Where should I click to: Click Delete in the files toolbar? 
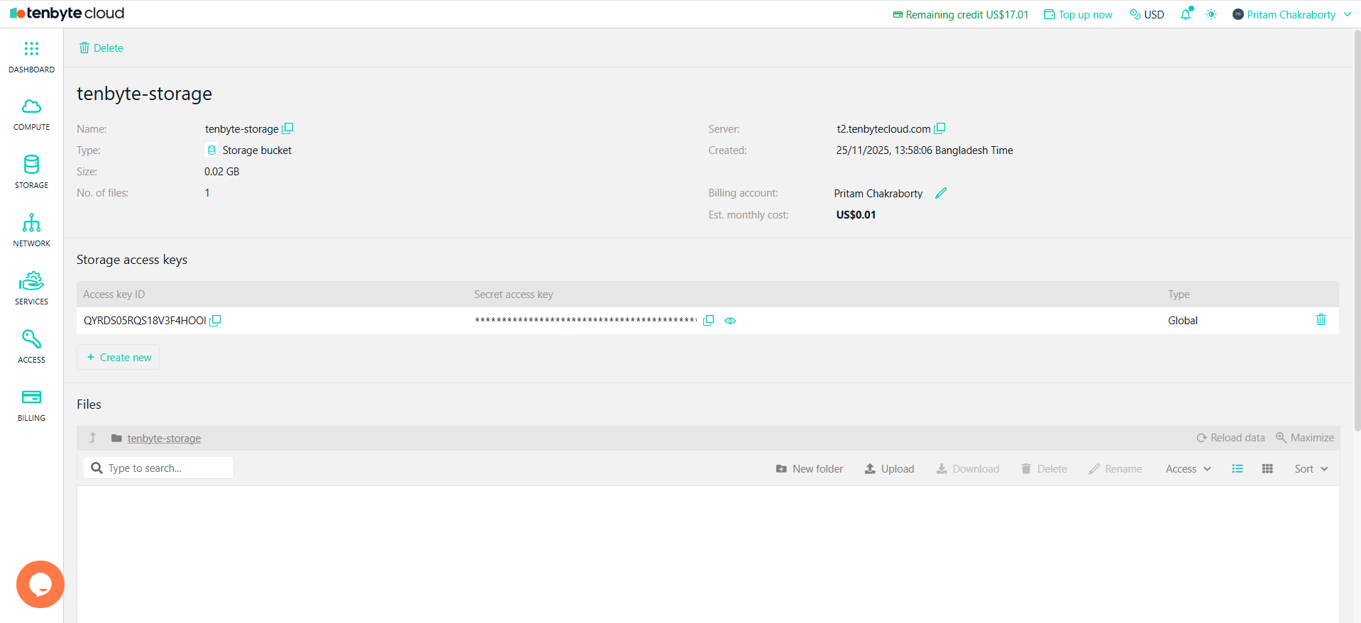tap(1044, 468)
